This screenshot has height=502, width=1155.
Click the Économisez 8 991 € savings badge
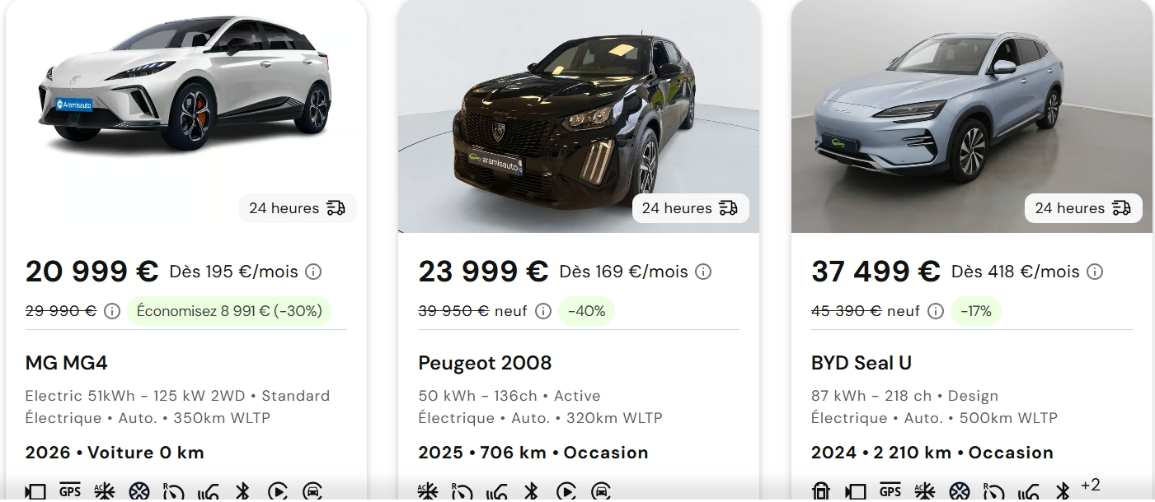pyautogui.click(x=229, y=311)
